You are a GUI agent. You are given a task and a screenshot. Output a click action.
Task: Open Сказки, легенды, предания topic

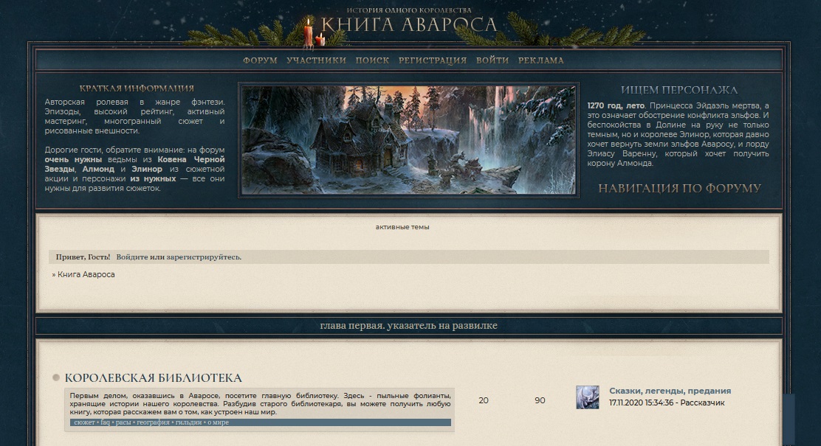coord(670,391)
